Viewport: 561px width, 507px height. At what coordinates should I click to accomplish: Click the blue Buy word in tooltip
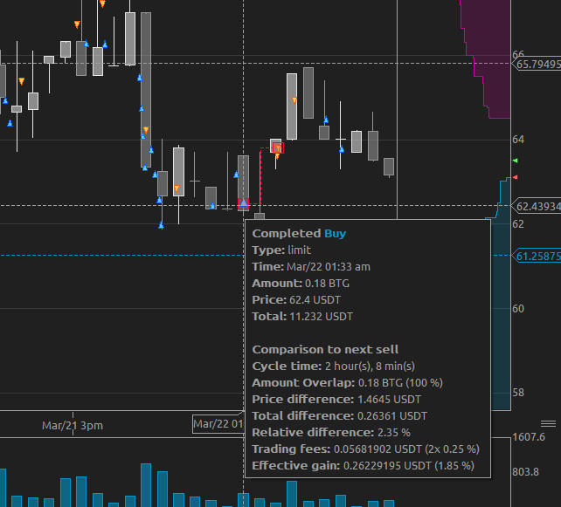(336, 234)
